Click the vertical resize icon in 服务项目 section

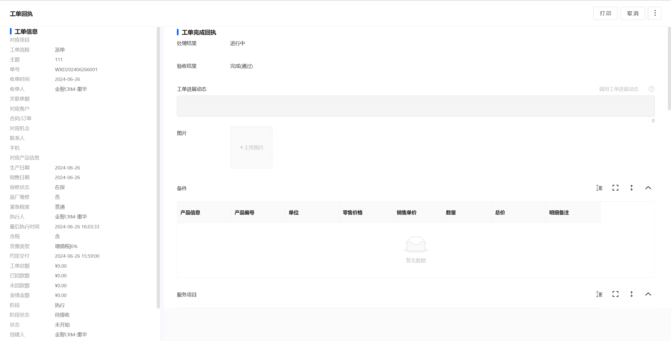[x=632, y=294]
